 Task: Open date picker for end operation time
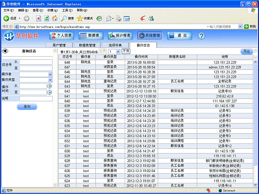pyautogui.click(x=50, y=92)
